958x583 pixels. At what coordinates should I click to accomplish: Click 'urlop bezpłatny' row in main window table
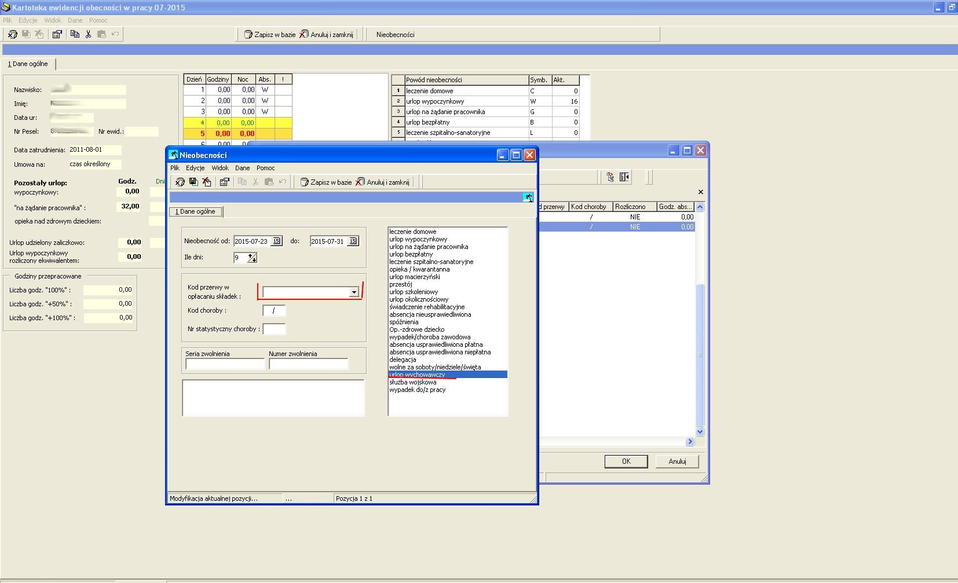(486, 122)
